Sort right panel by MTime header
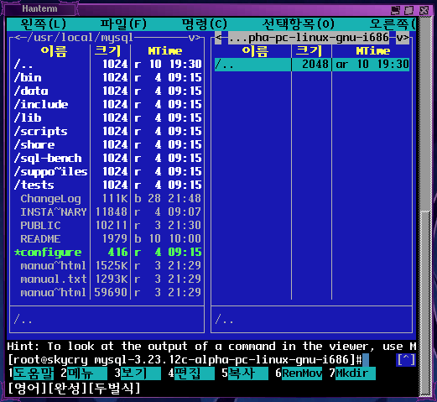Image resolution: width=437 pixels, height=402 pixels. point(373,51)
